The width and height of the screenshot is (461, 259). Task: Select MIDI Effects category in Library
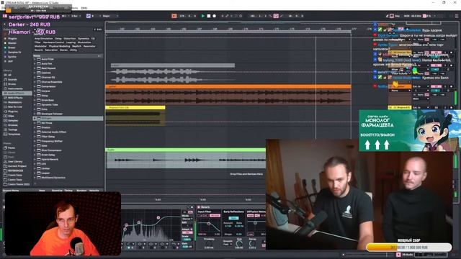click(15, 98)
